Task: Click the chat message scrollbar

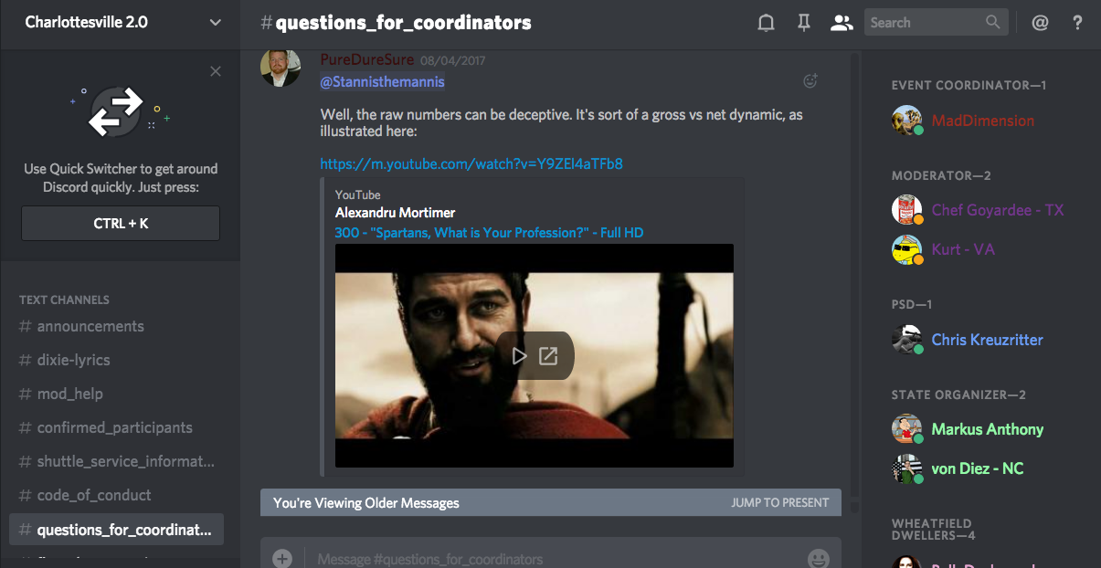Action: (854, 274)
